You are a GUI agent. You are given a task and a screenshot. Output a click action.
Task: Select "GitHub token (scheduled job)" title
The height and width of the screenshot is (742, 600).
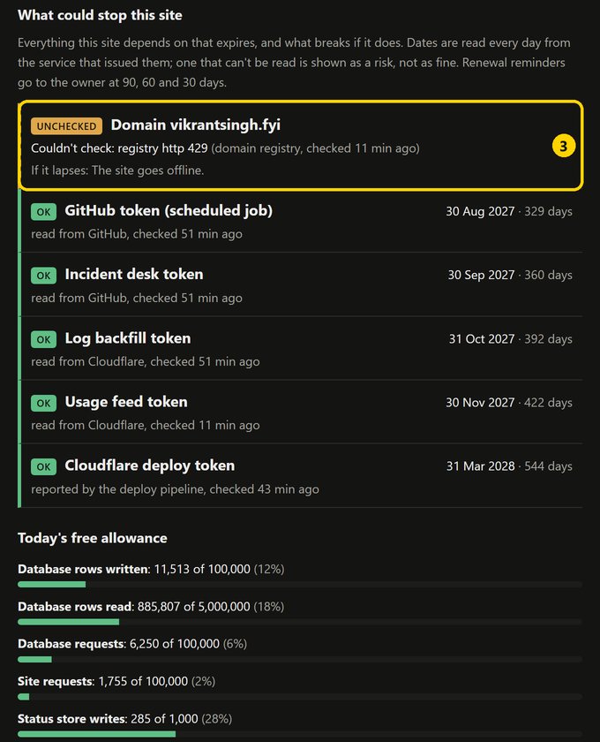169,210
